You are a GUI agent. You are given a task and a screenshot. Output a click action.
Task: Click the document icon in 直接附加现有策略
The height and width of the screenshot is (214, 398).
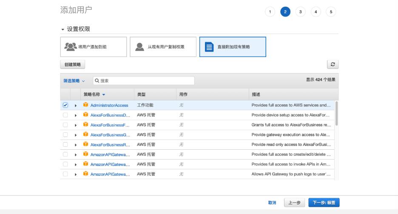click(x=209, y=47)
